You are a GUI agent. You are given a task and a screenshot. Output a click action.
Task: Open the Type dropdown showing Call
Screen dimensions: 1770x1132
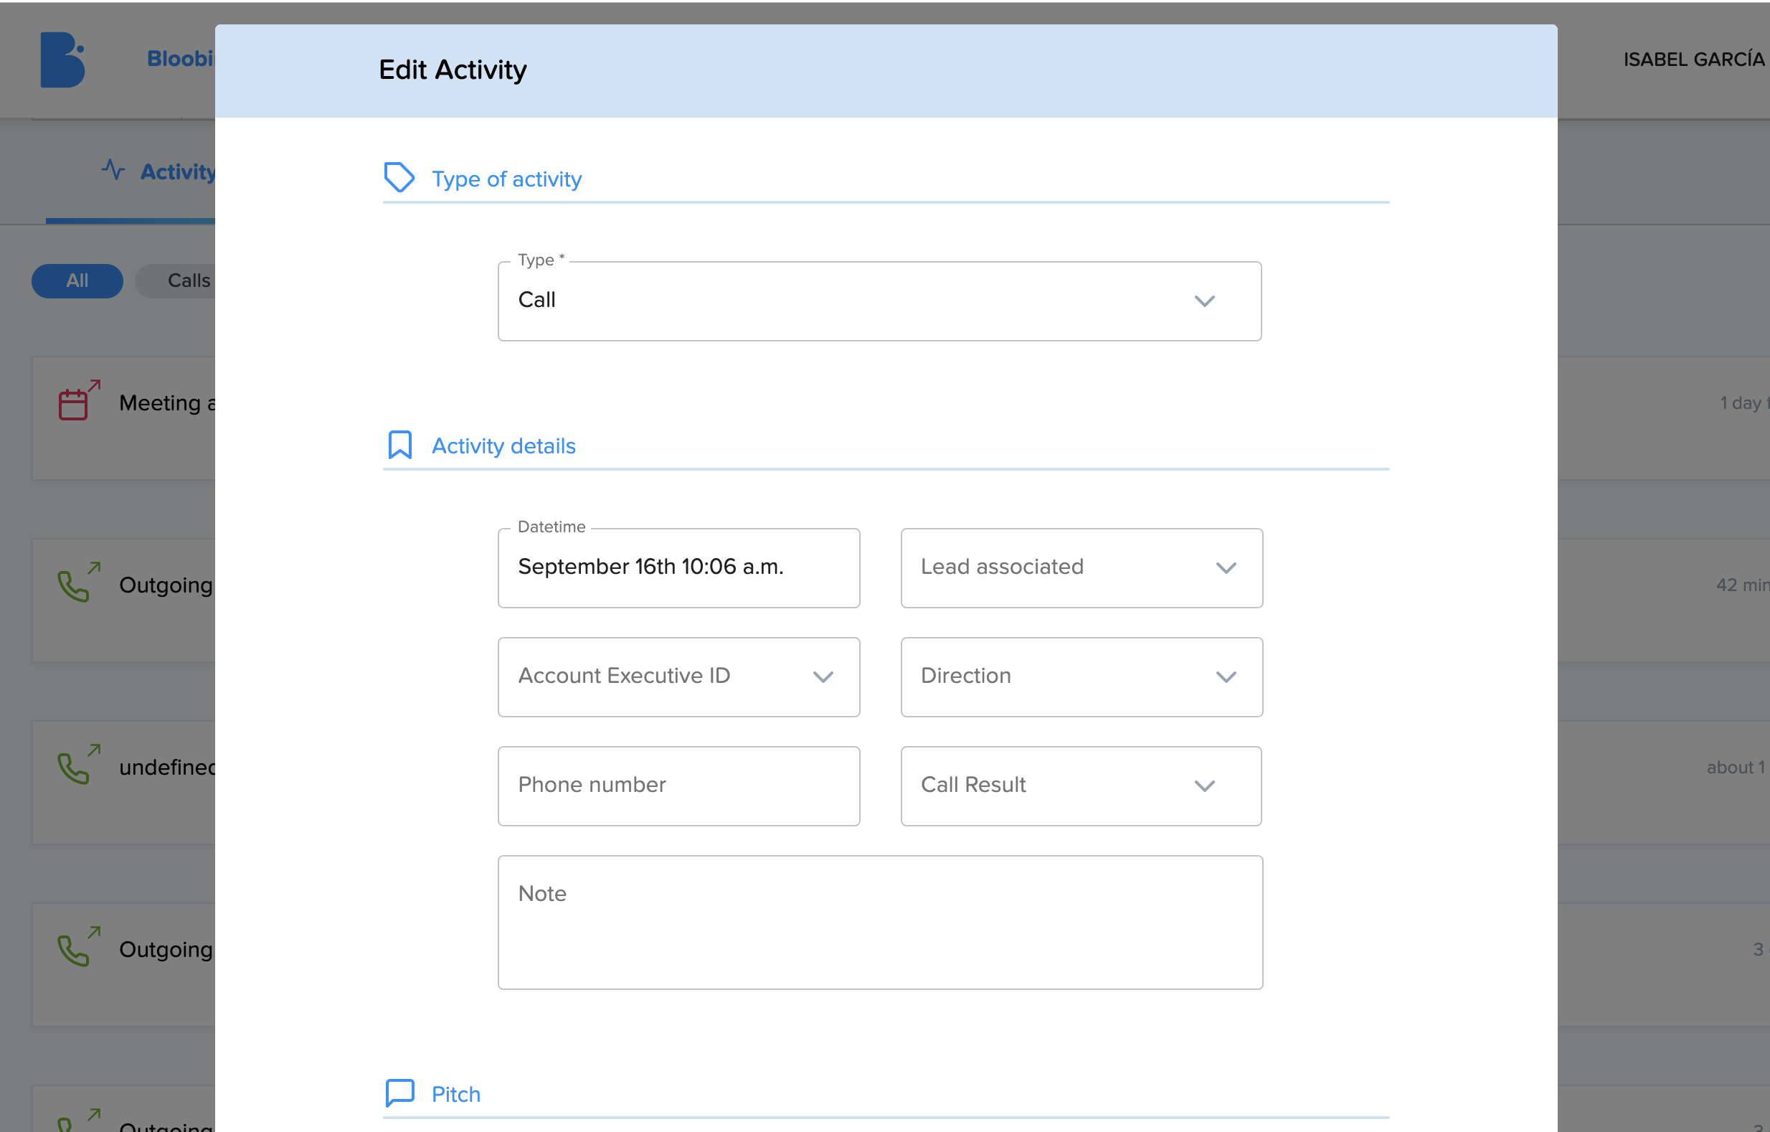(x=879, y=301)
